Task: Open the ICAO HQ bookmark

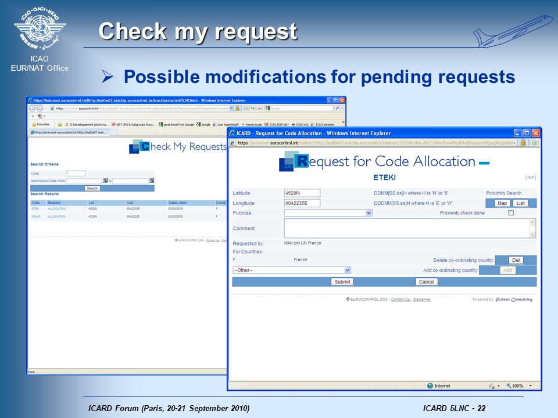Action: [x=300, y=124]
